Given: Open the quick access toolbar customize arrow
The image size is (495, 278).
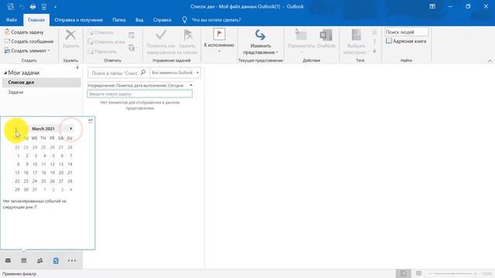Looking at the screenshot, I should (x=55, y=7).
